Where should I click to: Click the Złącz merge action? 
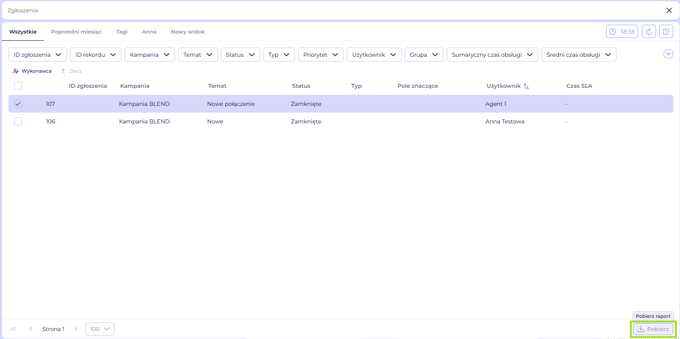[x=71, y=71]
